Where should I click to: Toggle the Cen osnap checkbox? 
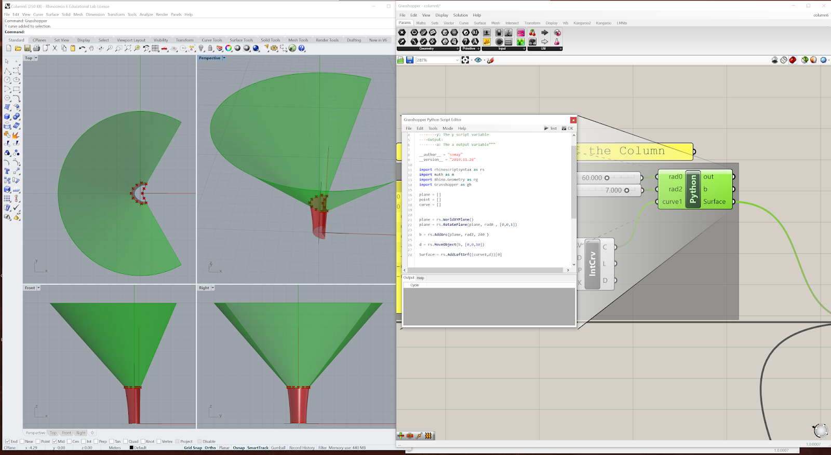(69, 442)
